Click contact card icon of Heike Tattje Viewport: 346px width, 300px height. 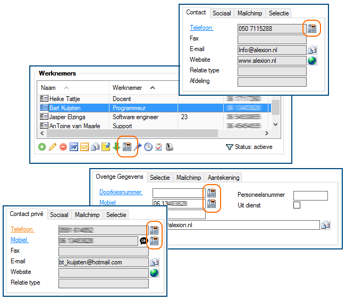(x=44, y=98)
